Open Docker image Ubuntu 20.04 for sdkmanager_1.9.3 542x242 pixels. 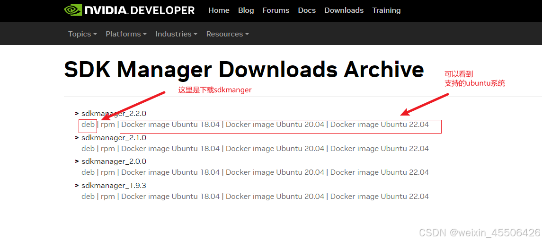pos(275,197)
